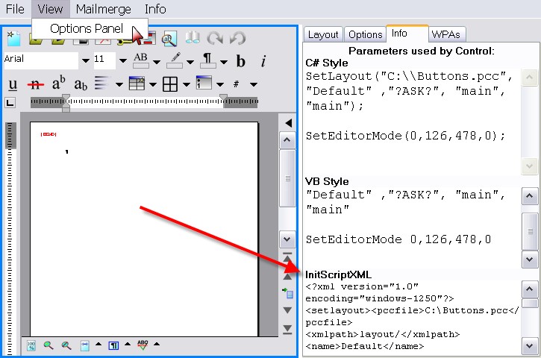
Task: Click the new document icon
Action: click(x=13, y=39)
